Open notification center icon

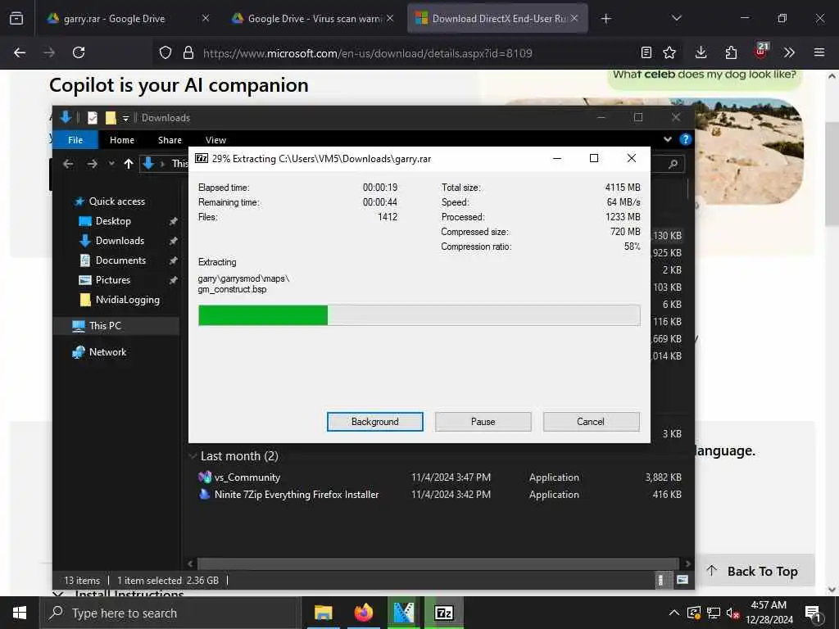(x=814, y=613)
